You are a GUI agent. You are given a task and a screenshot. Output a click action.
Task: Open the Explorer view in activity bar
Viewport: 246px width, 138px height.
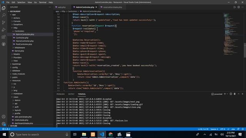(x=3, y=8)
